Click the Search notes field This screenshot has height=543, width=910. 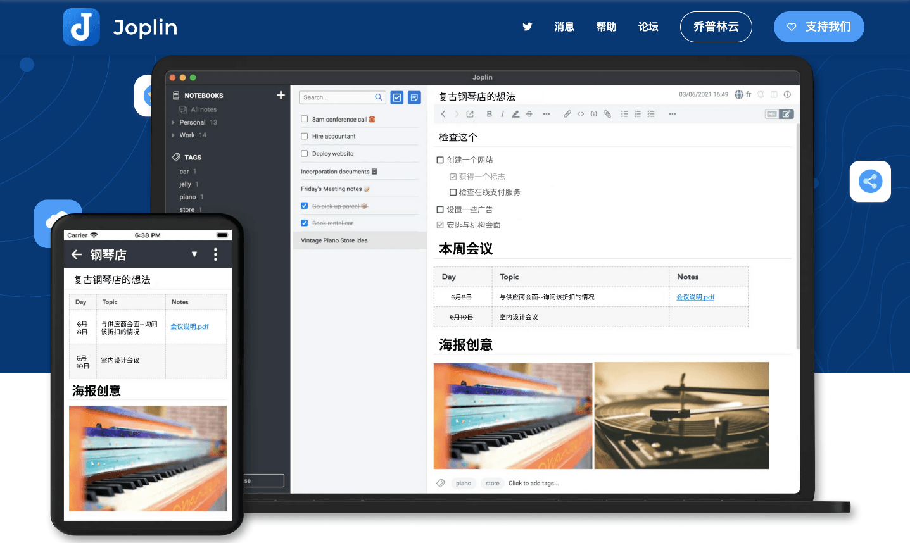tap(342, 97)
